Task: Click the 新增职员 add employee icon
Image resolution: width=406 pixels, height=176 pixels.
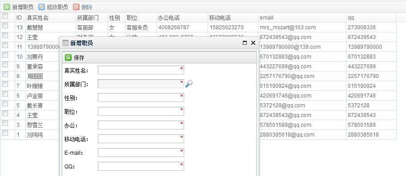Action: [x=7, y=7]
